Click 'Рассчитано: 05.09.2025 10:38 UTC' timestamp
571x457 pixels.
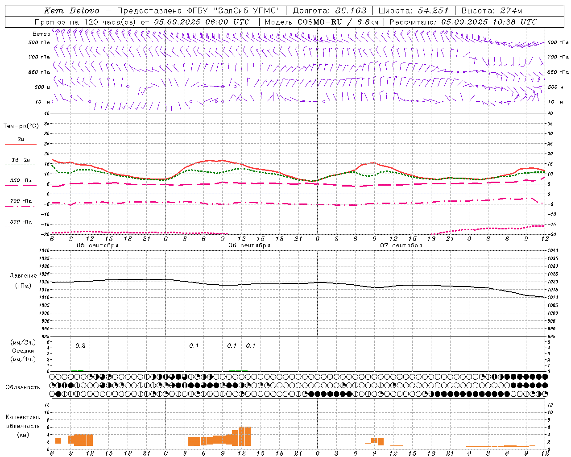463,22
